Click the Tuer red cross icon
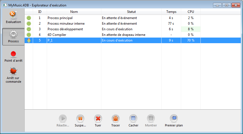 [x=98, y=119]
